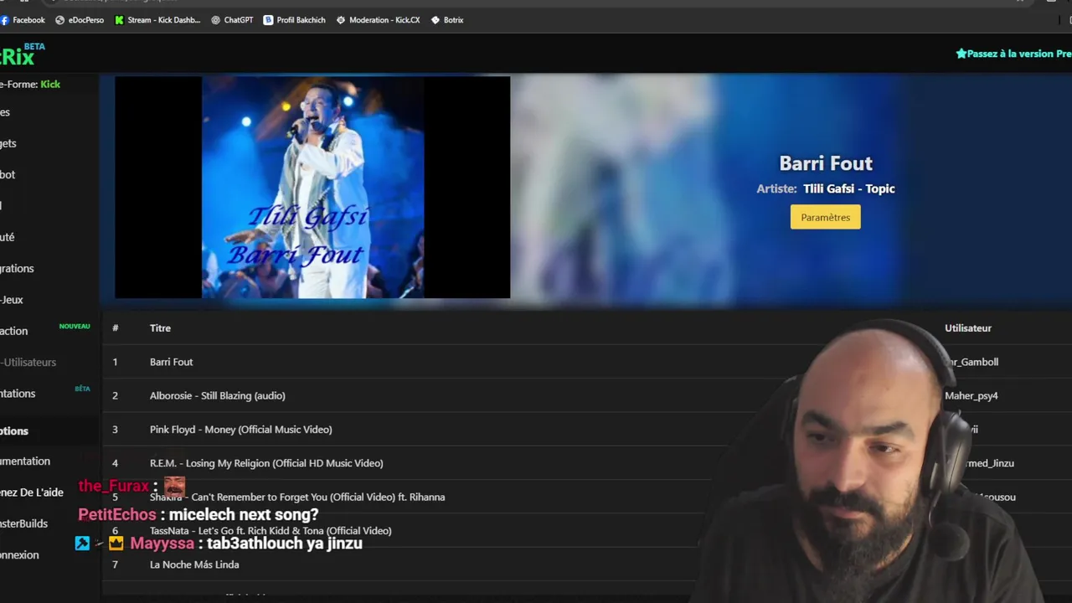1072x603 pixels.
Task: Select Alborosie - Still Blazing (audio) row
Action: coord(586,395)
